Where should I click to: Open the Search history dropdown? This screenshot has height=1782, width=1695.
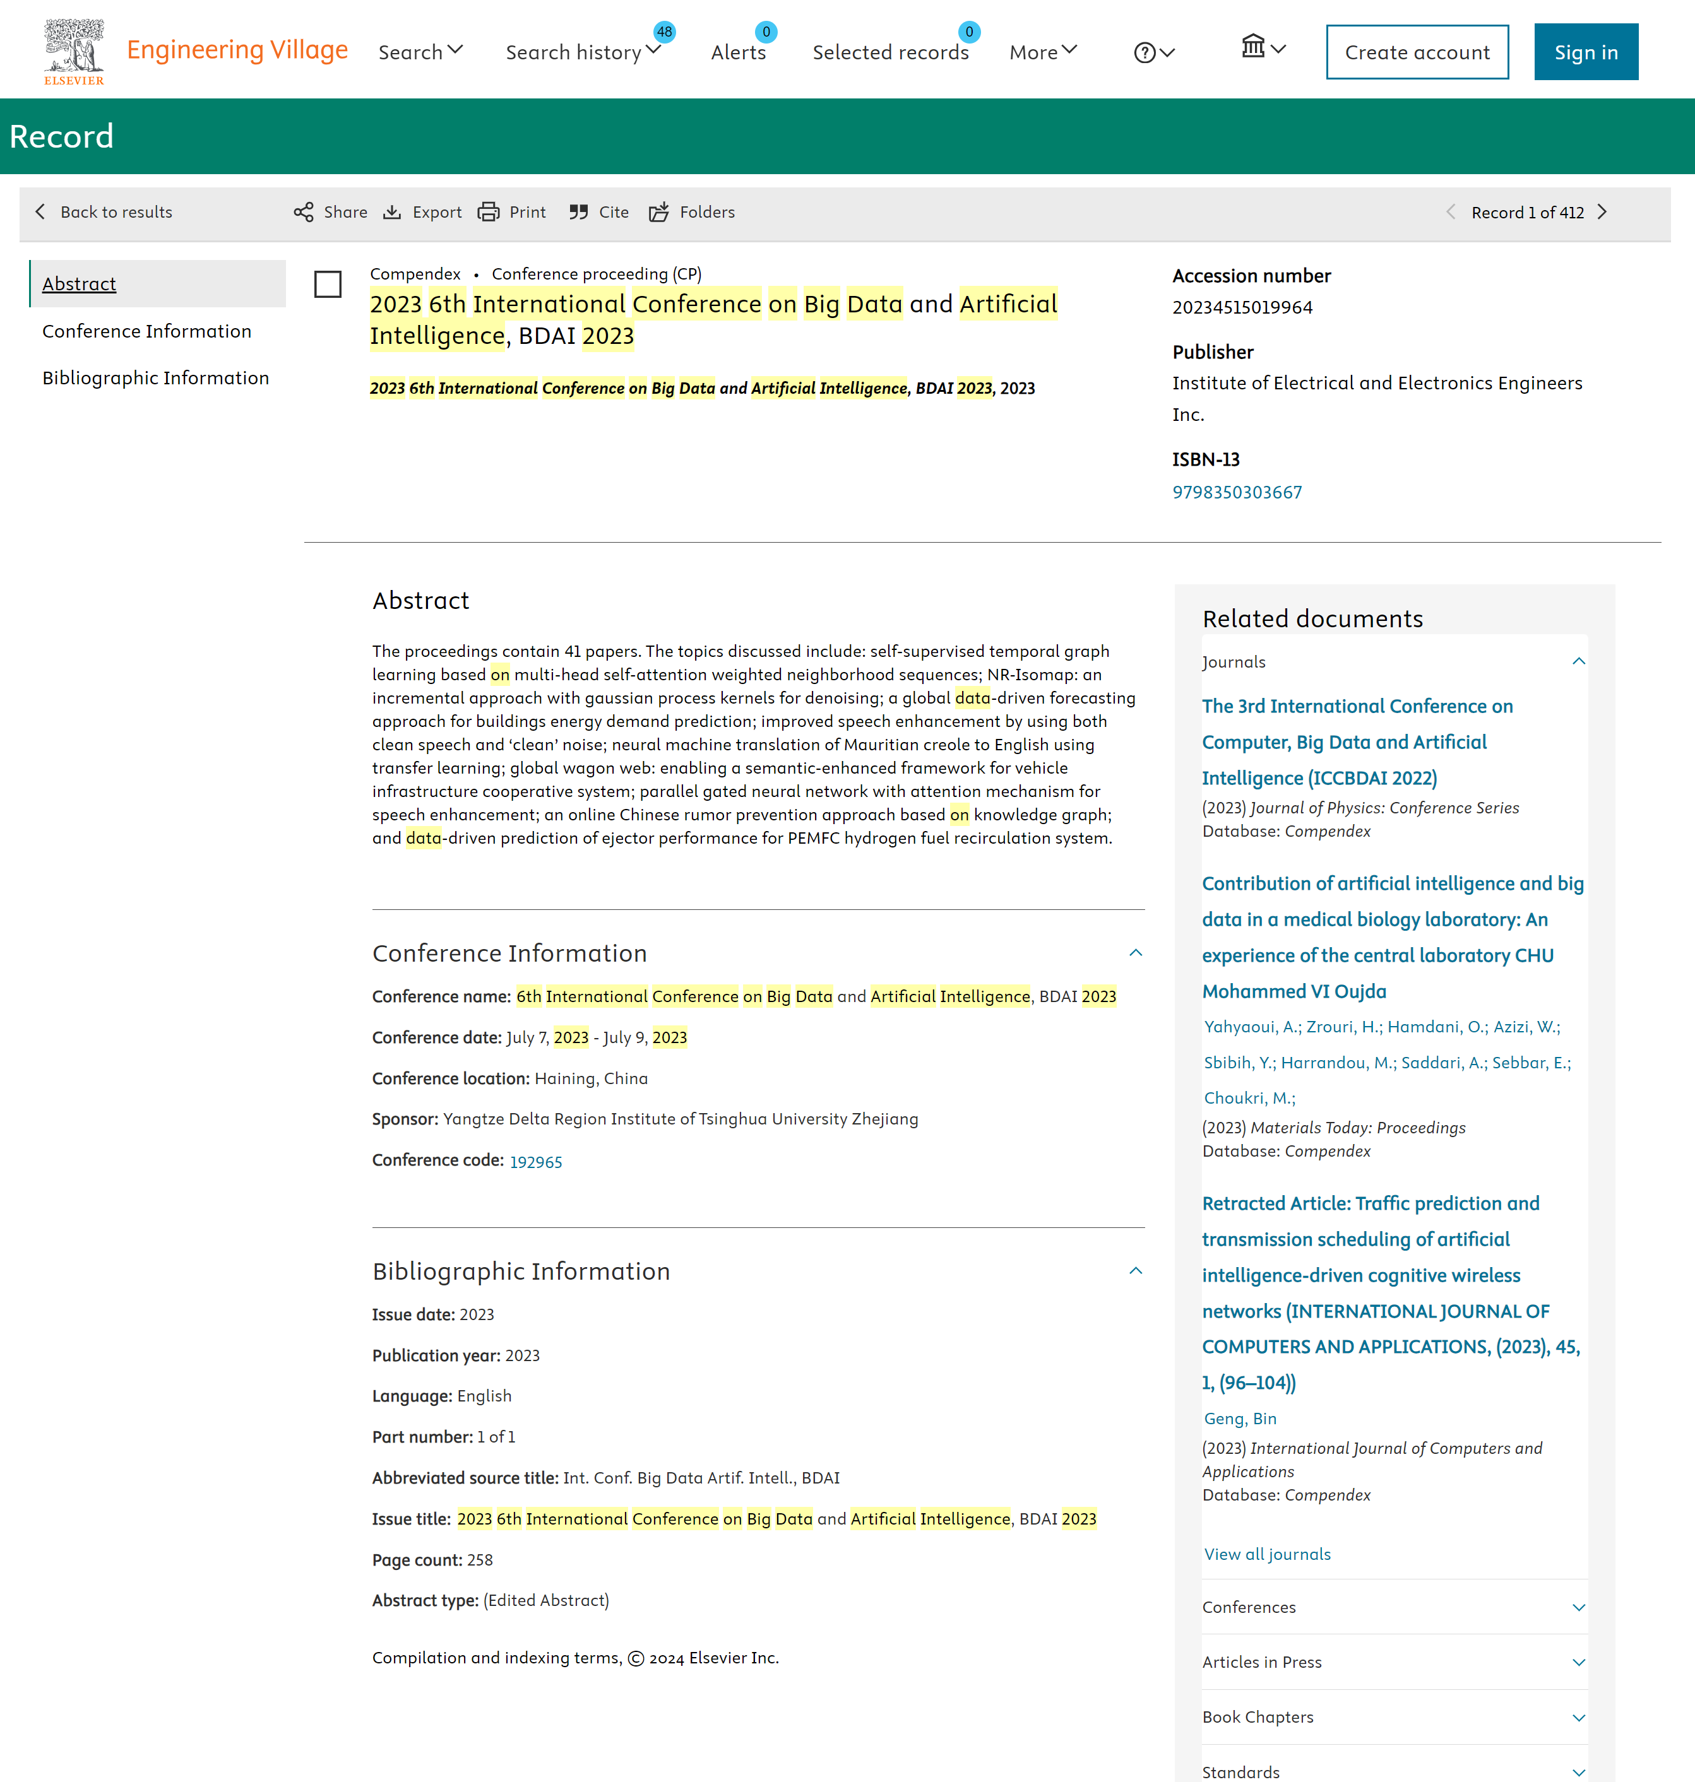pos(583,52)
